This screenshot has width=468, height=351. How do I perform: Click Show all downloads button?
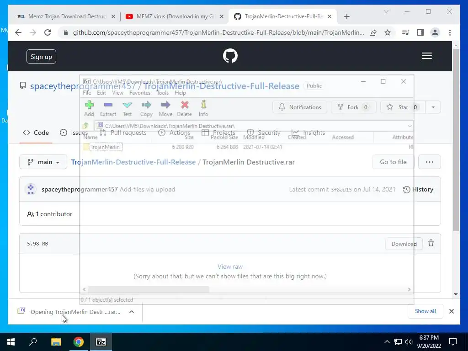click(x=425, y=311)
